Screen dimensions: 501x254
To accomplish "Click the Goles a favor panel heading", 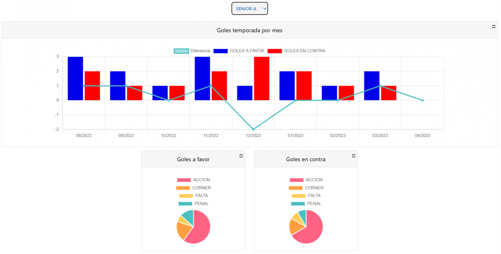I will [x=193, y=159].
